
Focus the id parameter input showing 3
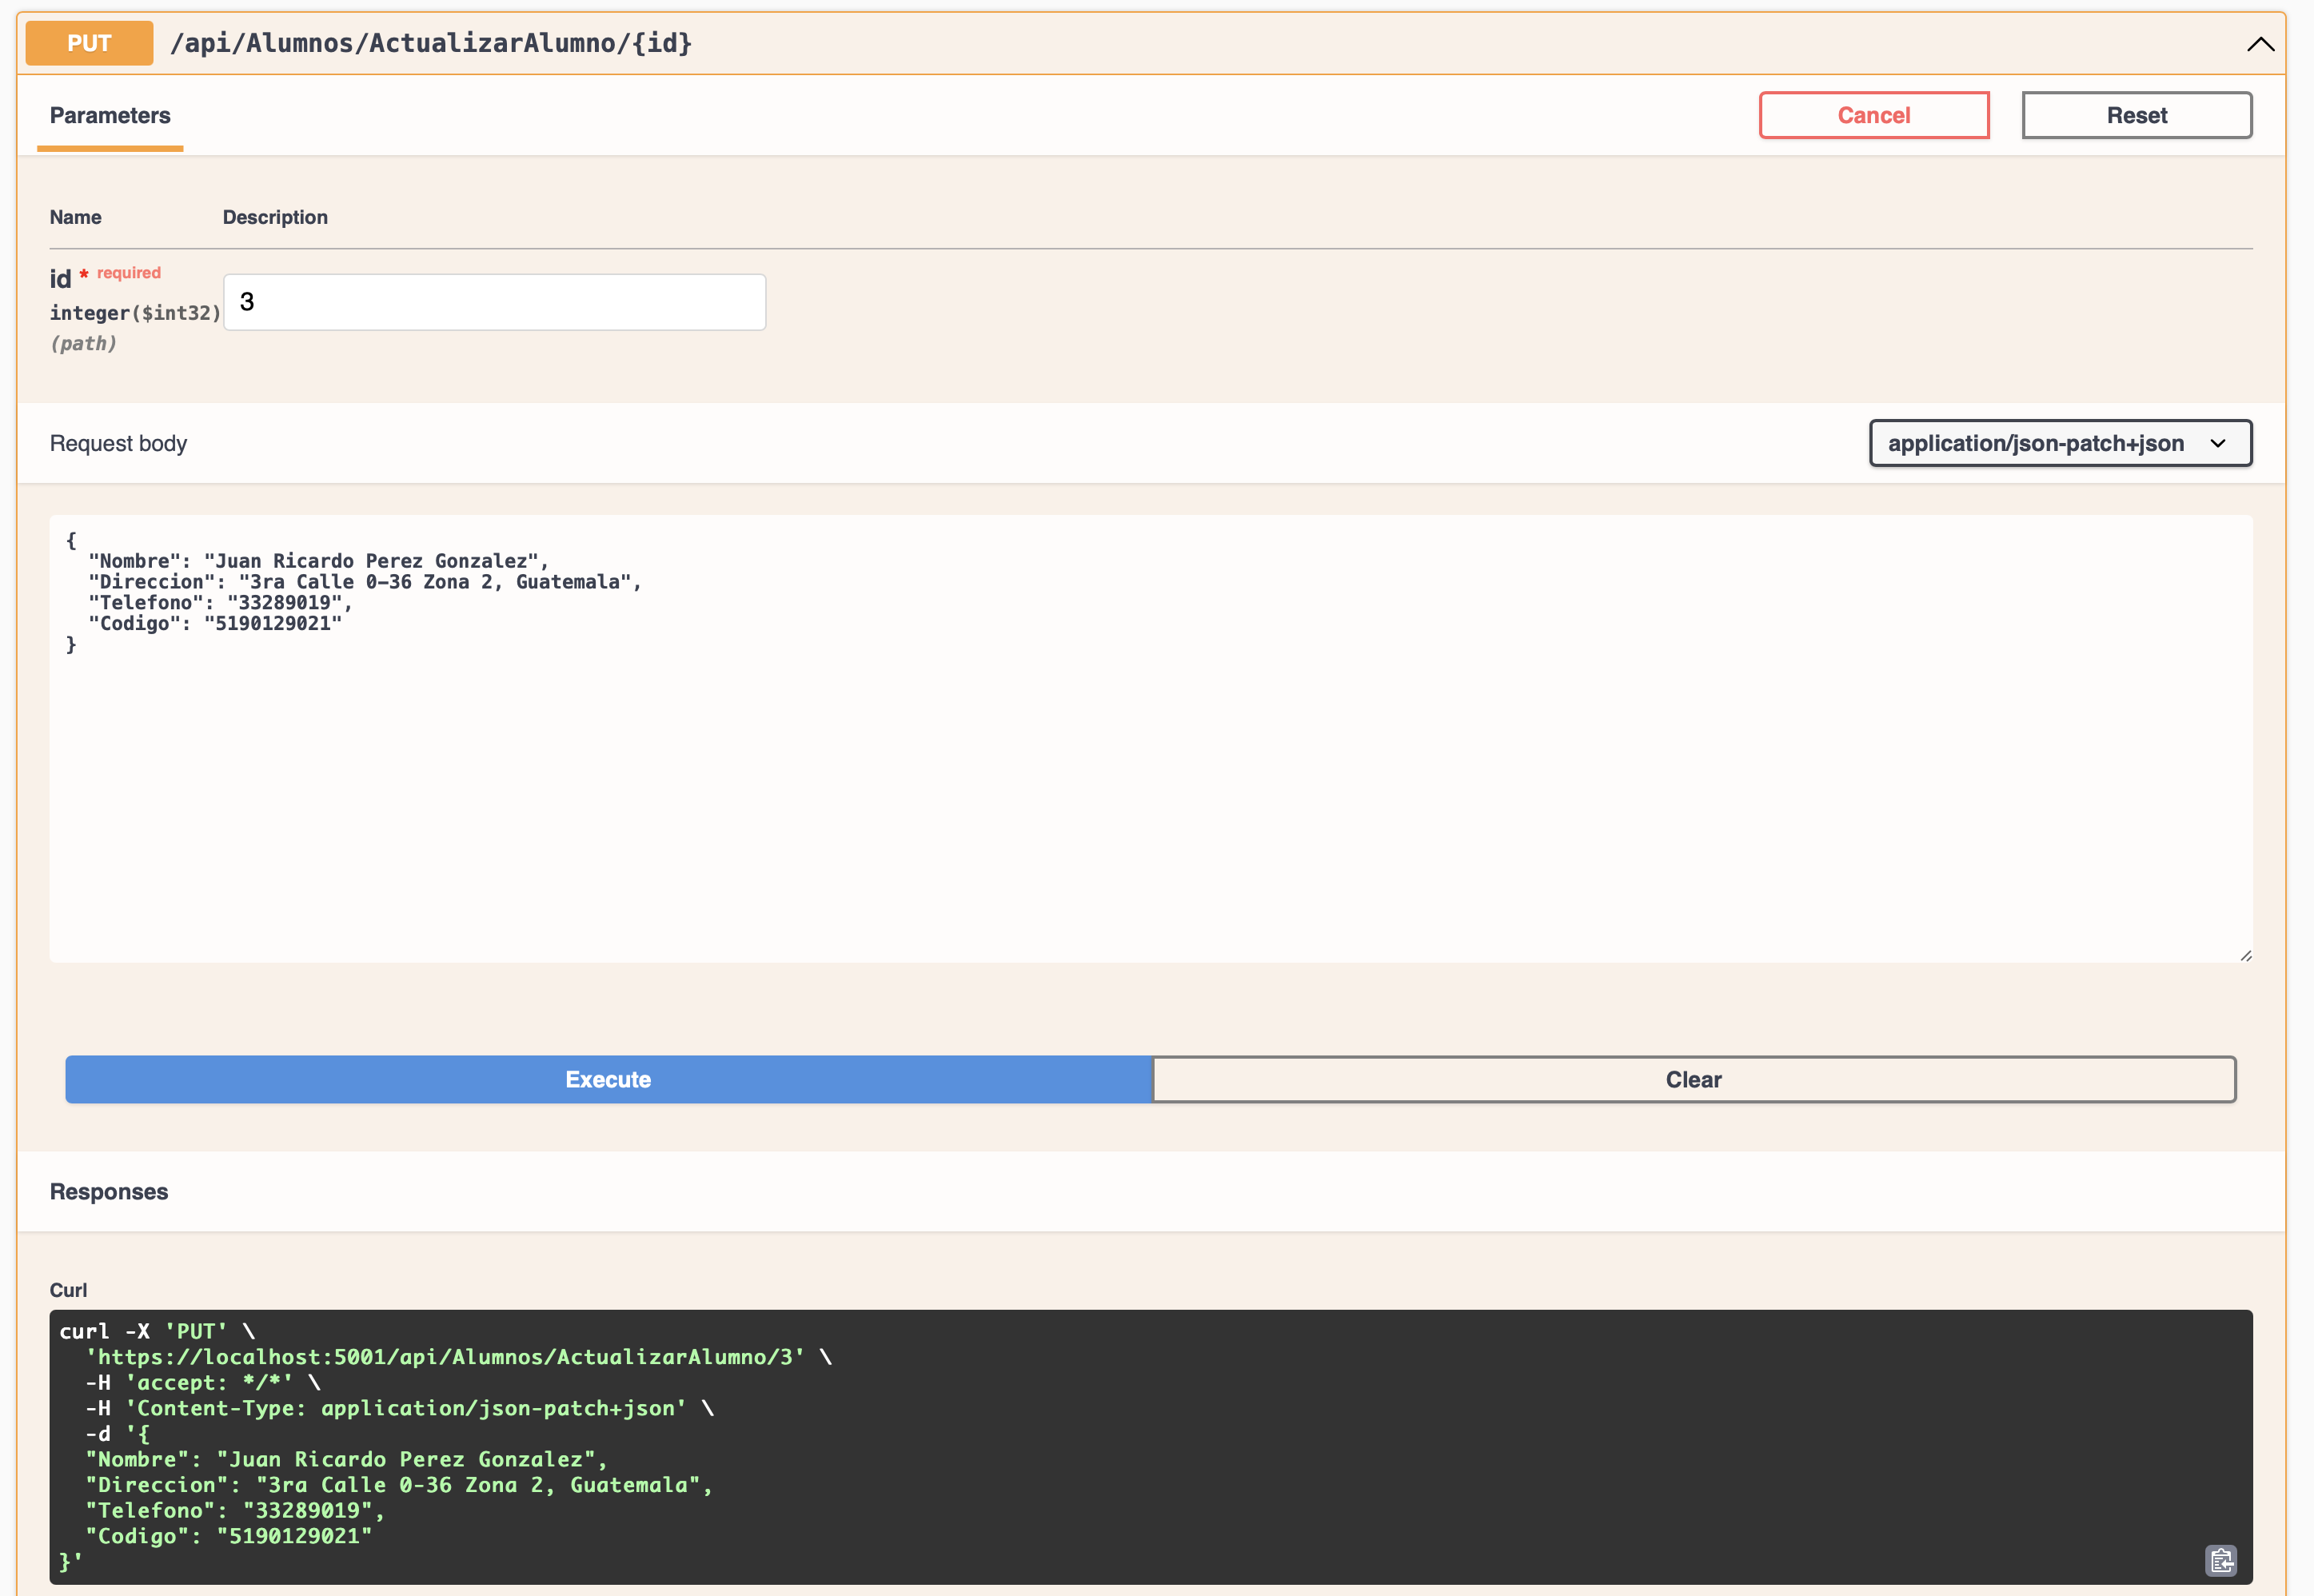494,301
